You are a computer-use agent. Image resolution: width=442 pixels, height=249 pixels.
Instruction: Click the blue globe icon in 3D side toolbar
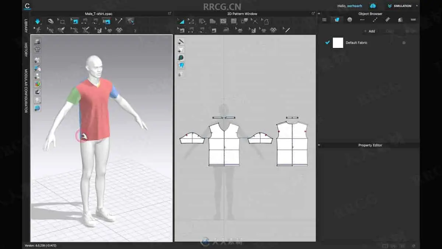(37, 108)
